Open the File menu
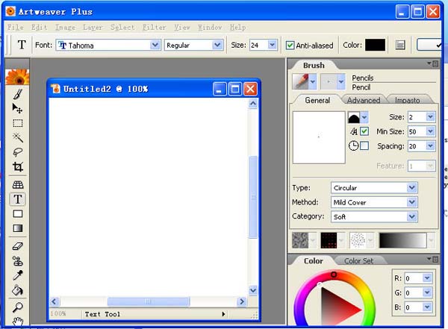The width and height of the screenshot is (448, 329). point(16,27)
